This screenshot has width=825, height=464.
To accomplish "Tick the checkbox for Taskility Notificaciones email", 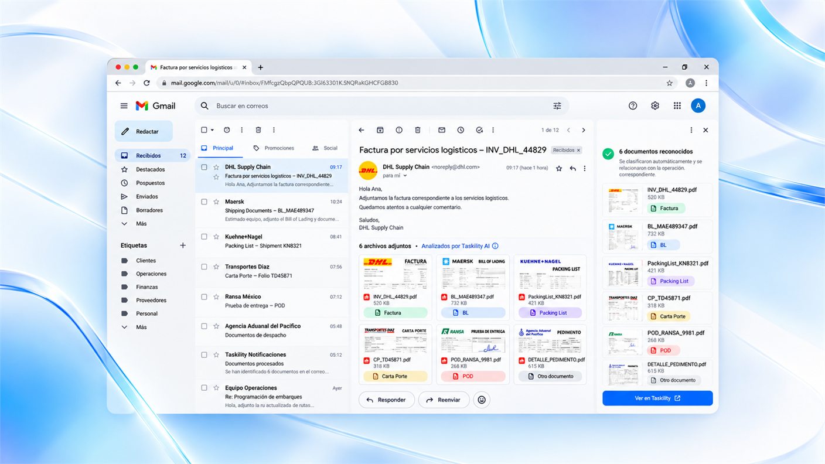I will coord(204,354).
